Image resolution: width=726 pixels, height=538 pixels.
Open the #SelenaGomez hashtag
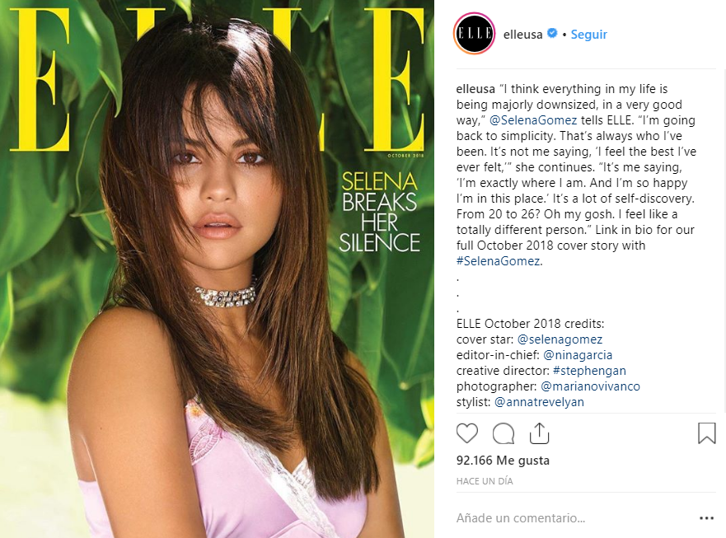coord(499,261)
